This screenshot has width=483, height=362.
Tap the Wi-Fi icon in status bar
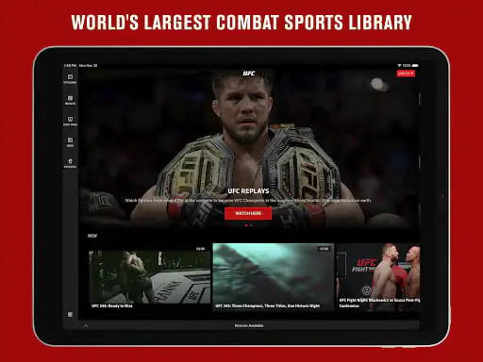(399, 65)
